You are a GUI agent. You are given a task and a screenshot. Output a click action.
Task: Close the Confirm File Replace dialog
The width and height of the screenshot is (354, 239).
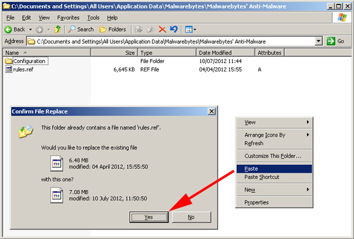click(212, 111)
